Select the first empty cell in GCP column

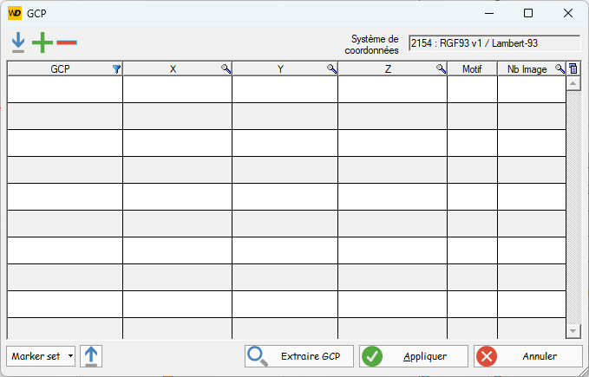[65, 89]
